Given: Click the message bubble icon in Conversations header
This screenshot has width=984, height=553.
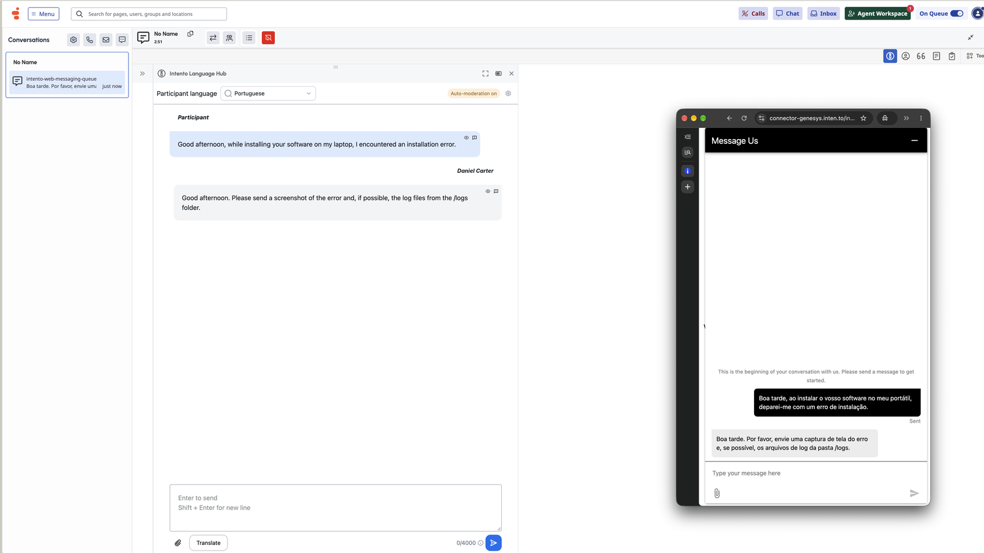Looking at the screenshot, I should 122,40.
